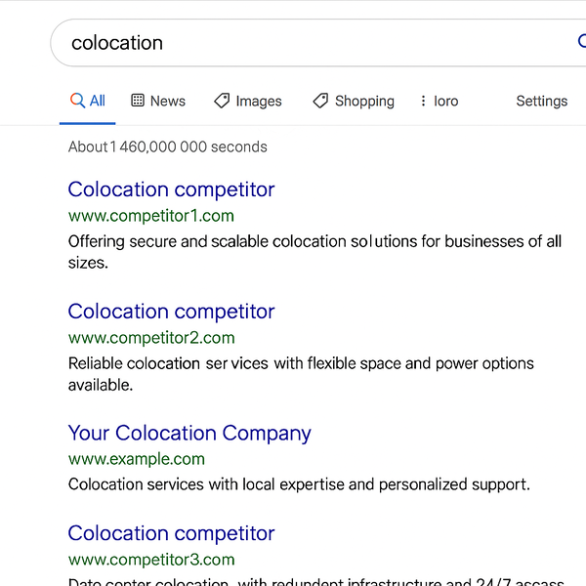
Task: Open the Settings menu
Action: point(541,101)
